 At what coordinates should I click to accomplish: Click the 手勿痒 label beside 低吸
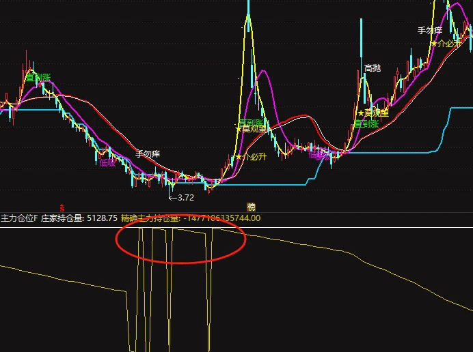(148, 154)
